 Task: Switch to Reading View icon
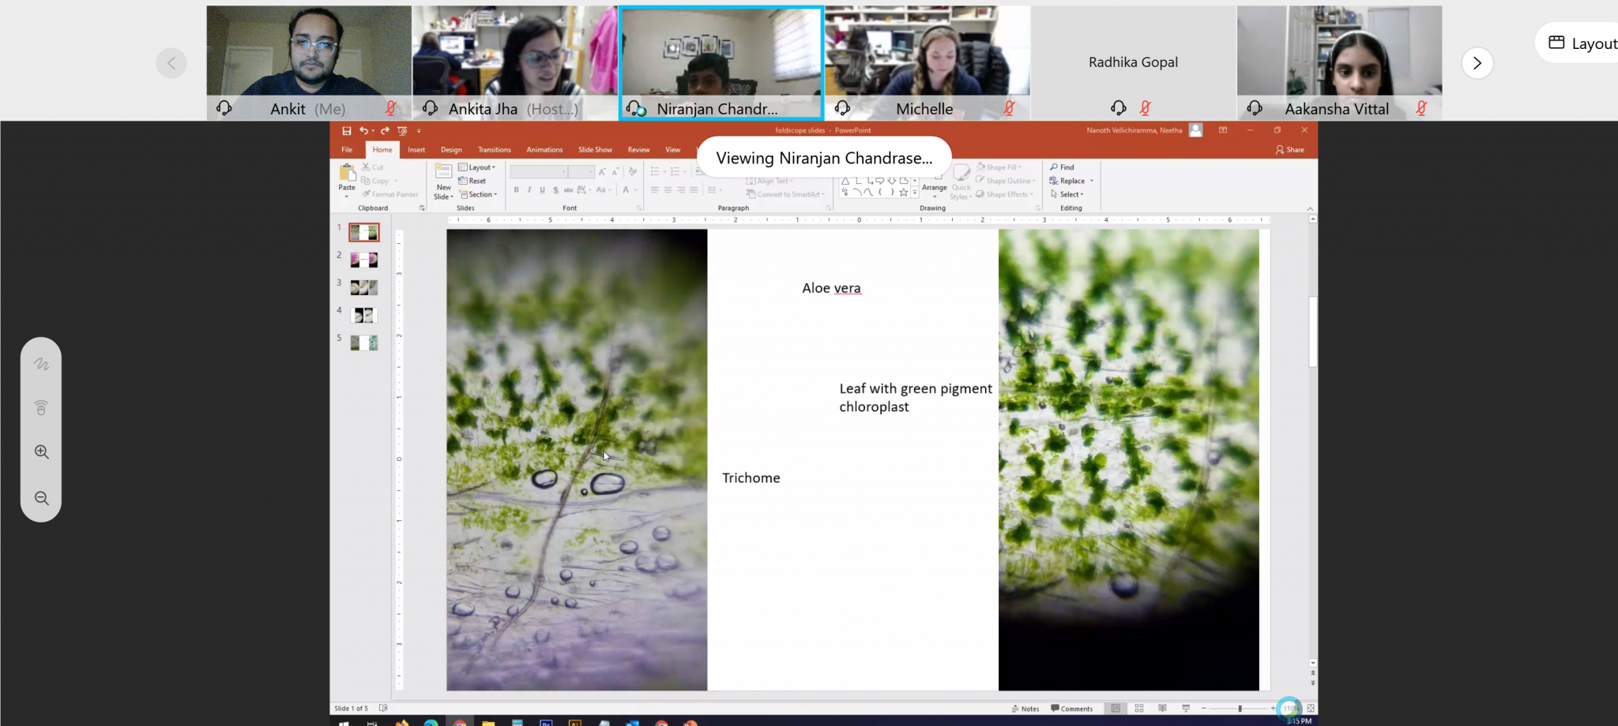1162,709
